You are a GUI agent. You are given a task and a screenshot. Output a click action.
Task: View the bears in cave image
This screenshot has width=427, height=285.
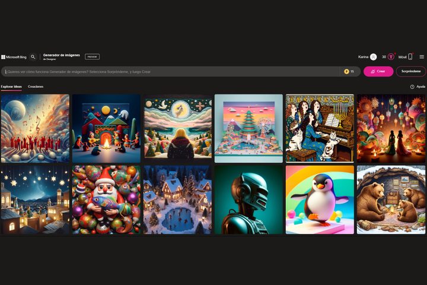[391, 199]
